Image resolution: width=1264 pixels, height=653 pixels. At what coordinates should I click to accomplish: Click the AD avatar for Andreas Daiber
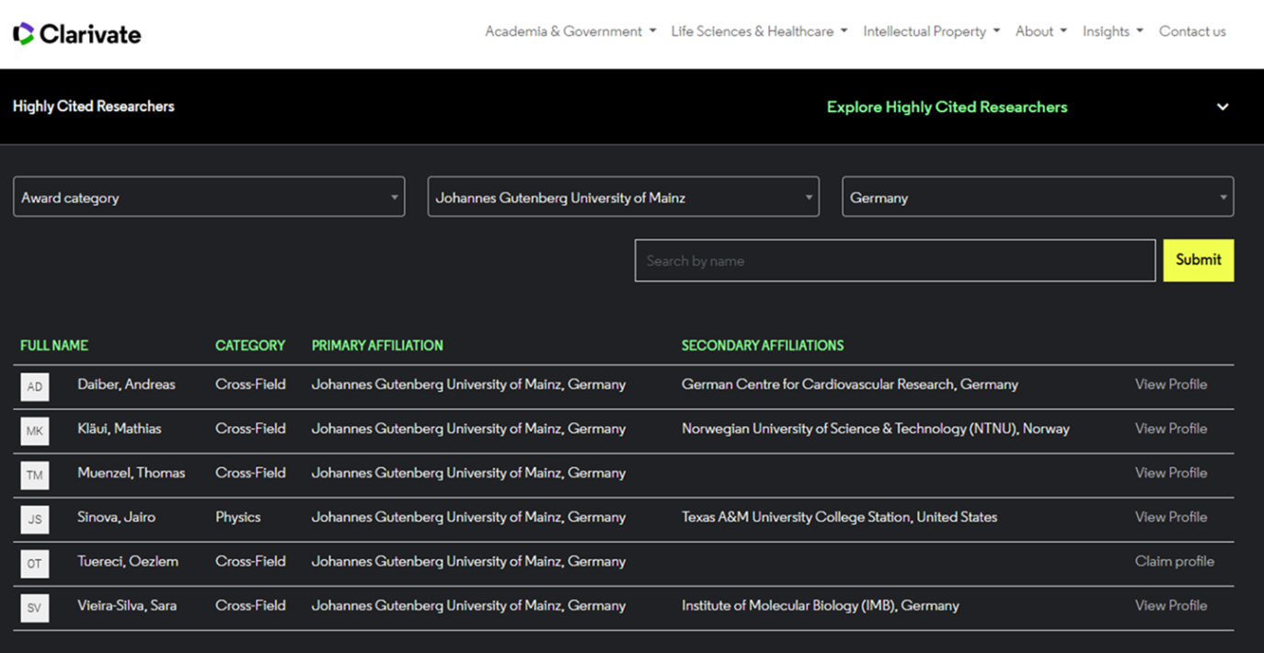click(35, 387)
